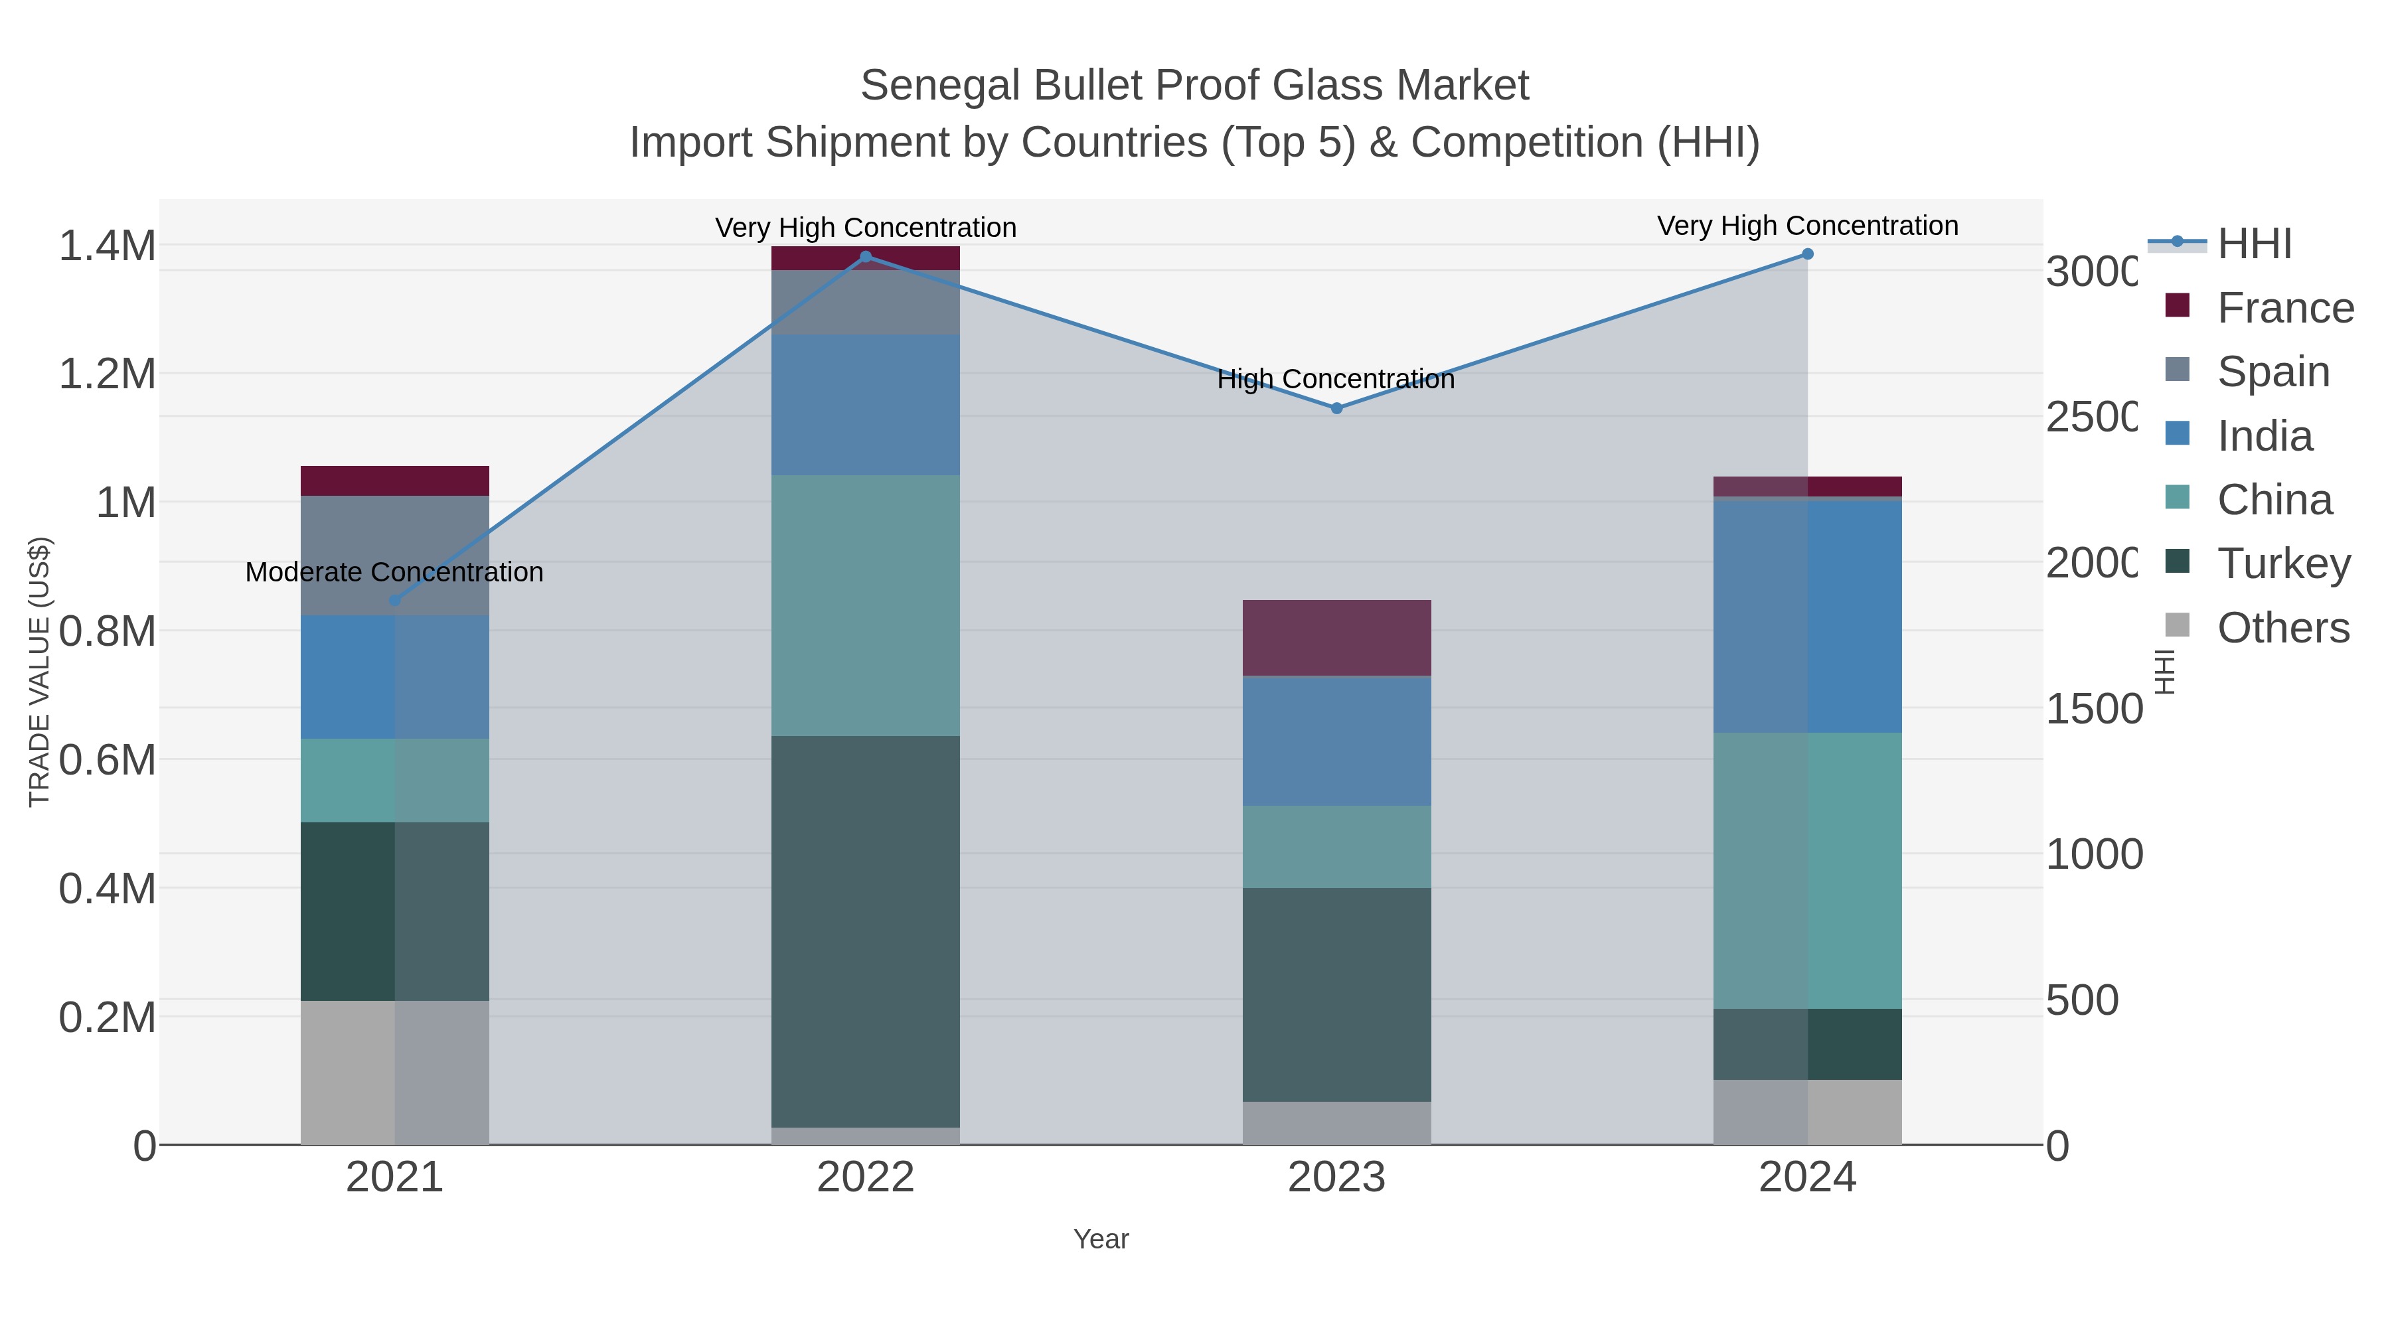Click the 2022 x-axis tick label
This screenshot has width=2390, height=1344.
point(866,1178)
